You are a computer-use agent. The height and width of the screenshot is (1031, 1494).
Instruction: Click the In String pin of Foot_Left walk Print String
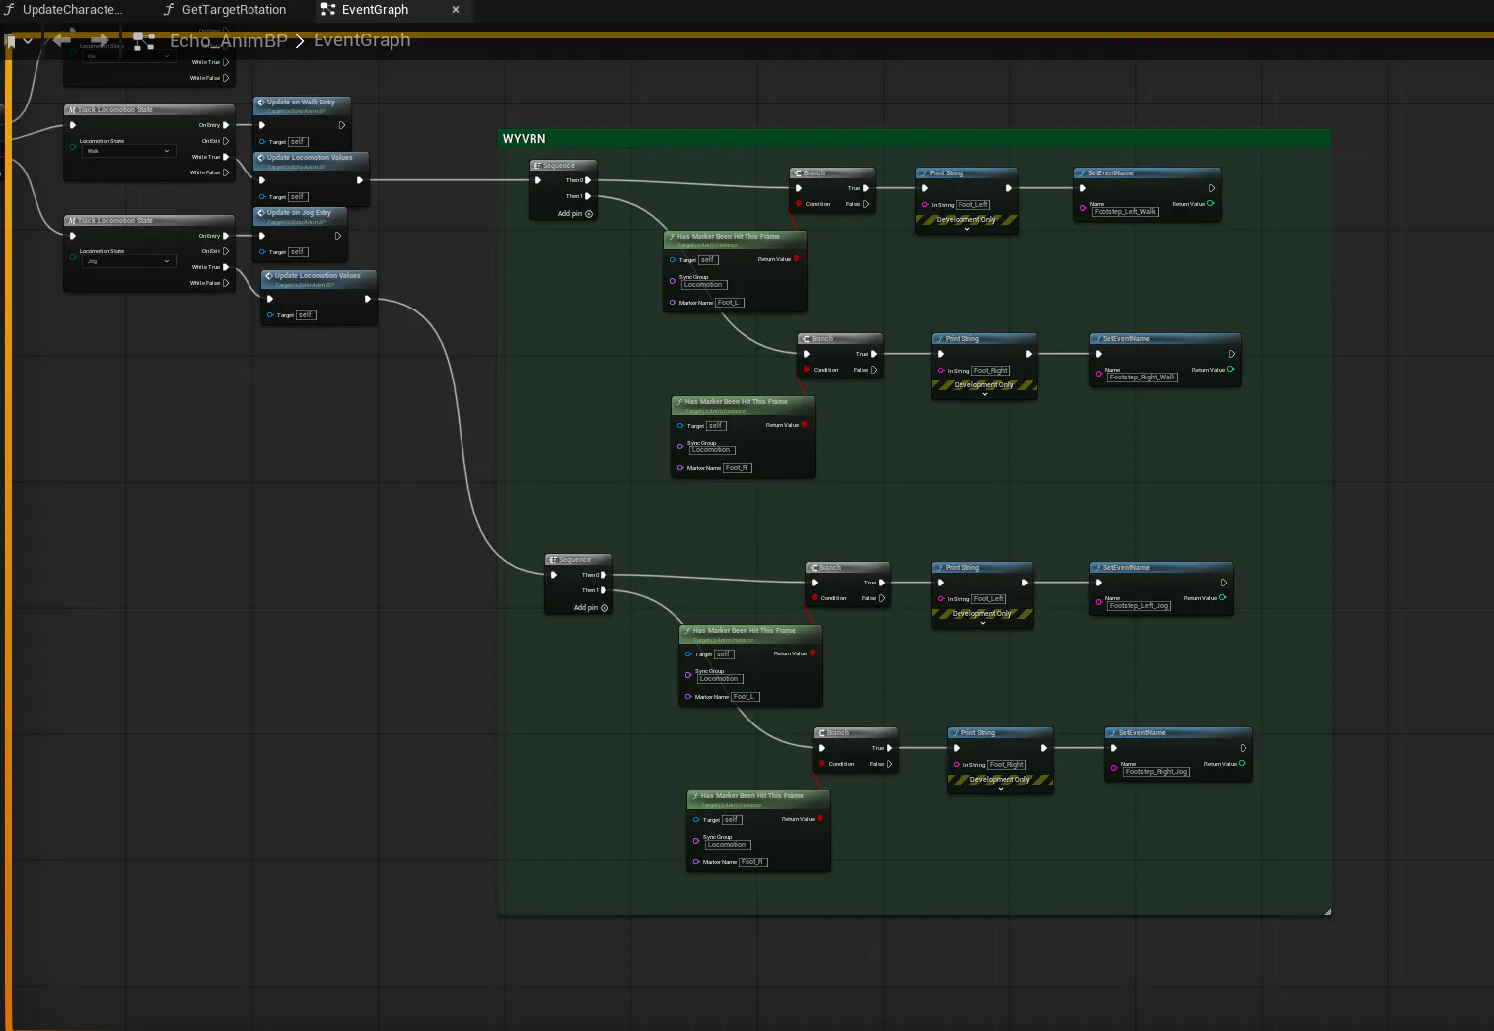tap(925, 205)
